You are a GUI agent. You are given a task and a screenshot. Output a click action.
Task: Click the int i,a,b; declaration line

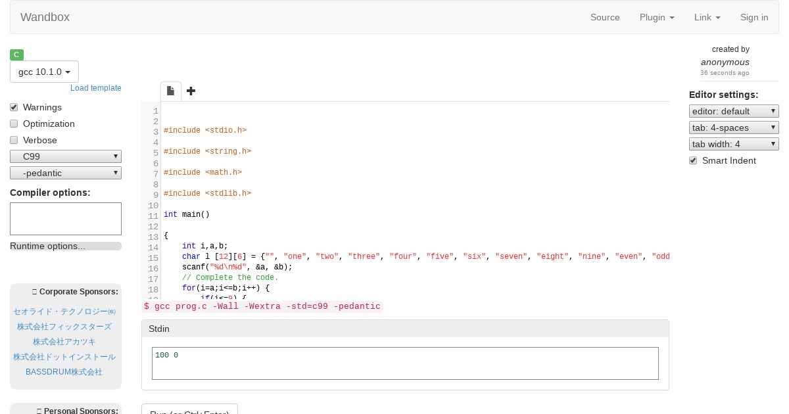pyautogui.click(x=205, y=246)
